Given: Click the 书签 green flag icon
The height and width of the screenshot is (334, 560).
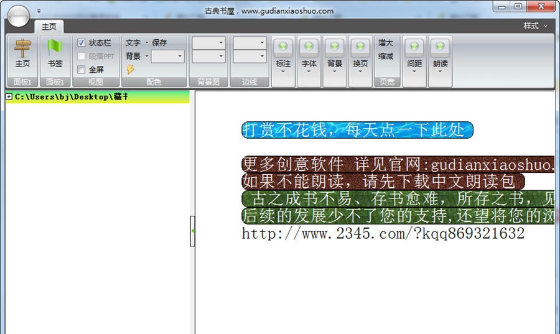Looking at the screenshot, I should [55, 49].
